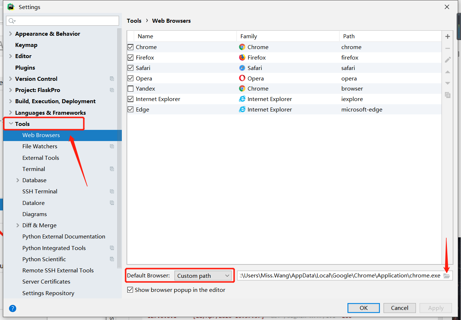The height and width of the screenshot is (320, 461).
Task: Click the project-level icon beside File Watchers
Action: pyautogui.click(x=112, y=146)
